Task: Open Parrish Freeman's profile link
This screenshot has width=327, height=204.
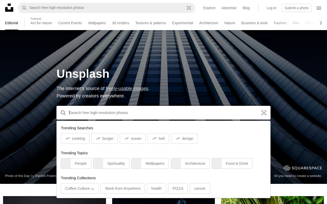Action: (46, 176)
